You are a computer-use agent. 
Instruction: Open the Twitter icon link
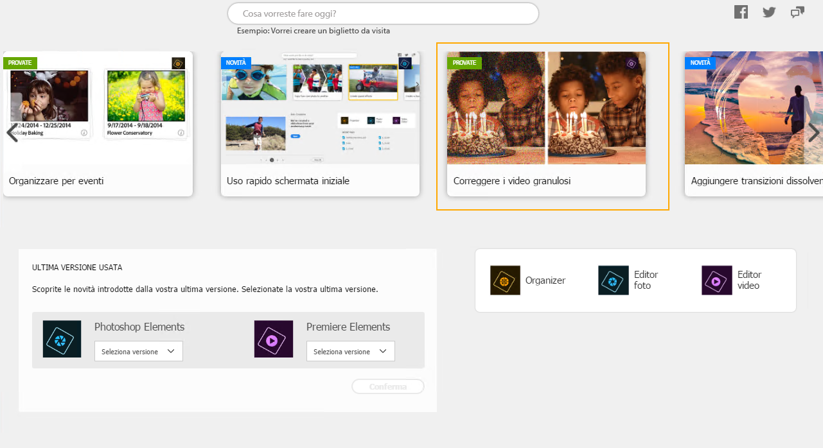tap(769, 12)
